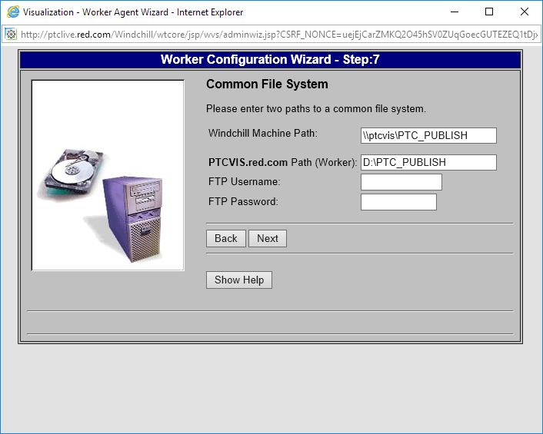Click the 'PTCVIS.red.com Path (Worker):' label

(x=282, y=162)
